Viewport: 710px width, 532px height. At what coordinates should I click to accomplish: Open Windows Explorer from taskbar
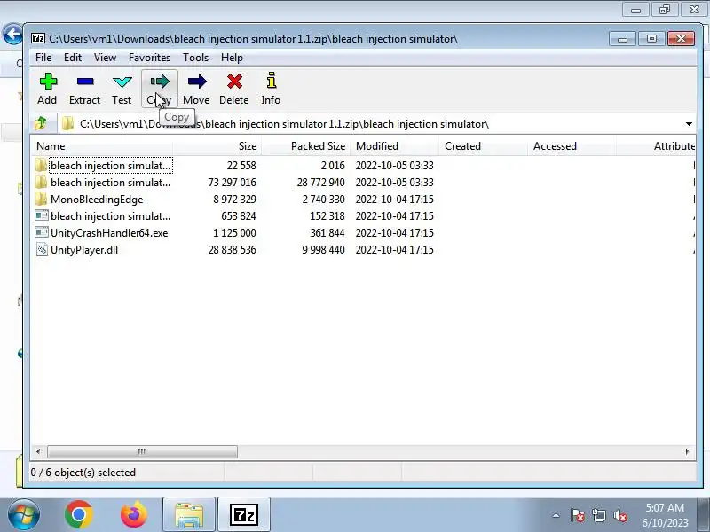[189, 515]
